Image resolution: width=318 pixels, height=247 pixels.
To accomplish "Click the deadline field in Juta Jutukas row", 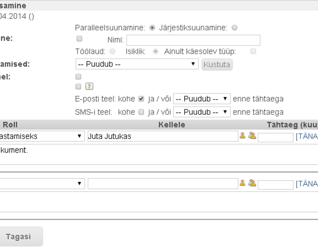I will point(275,138).
